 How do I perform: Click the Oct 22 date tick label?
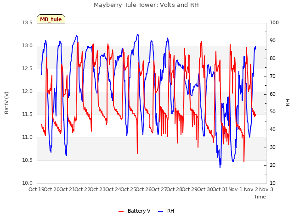(x=82, y=189)
